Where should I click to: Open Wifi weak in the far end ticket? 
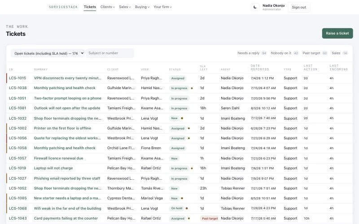pos(68,208)
